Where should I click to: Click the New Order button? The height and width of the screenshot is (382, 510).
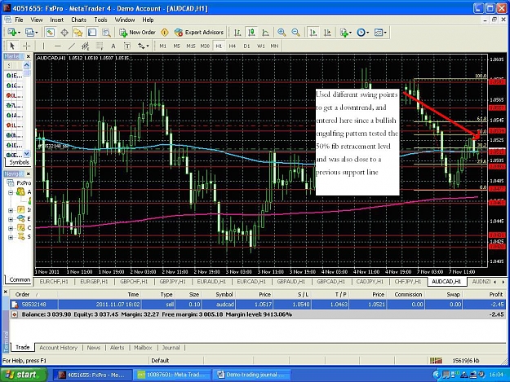pyautogui.click(x=138, y=33)
